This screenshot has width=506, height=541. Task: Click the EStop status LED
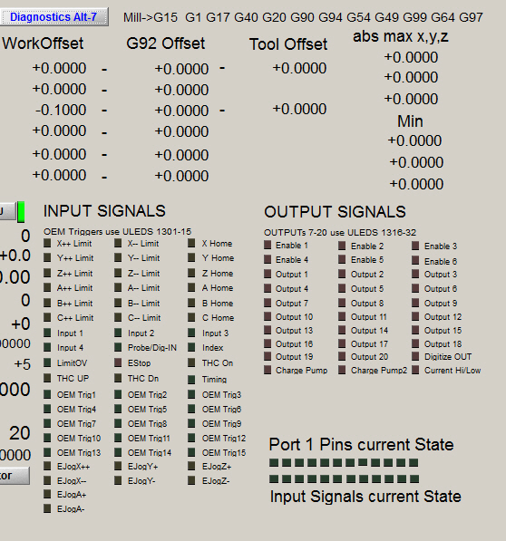point(118,362)
